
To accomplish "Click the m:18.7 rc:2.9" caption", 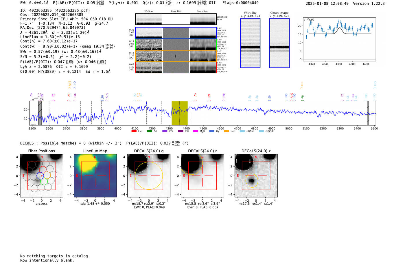I will (149, 204).
